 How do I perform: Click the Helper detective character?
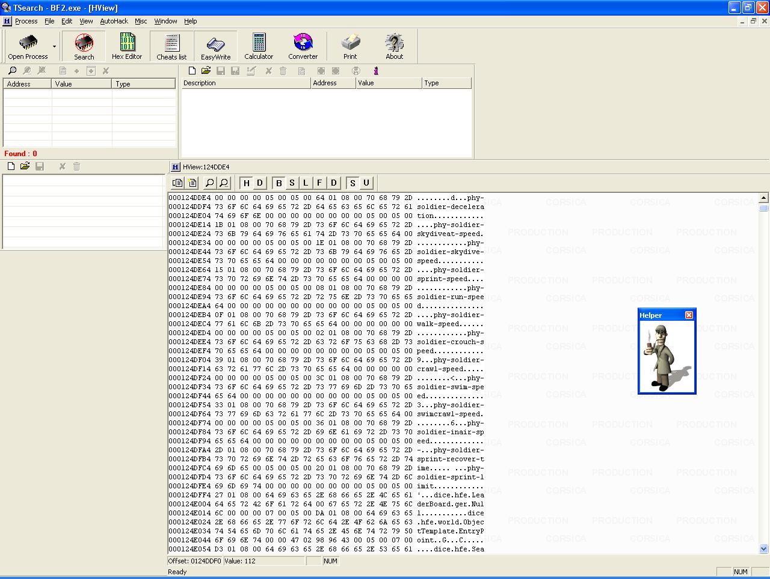(x=665, y=357)
